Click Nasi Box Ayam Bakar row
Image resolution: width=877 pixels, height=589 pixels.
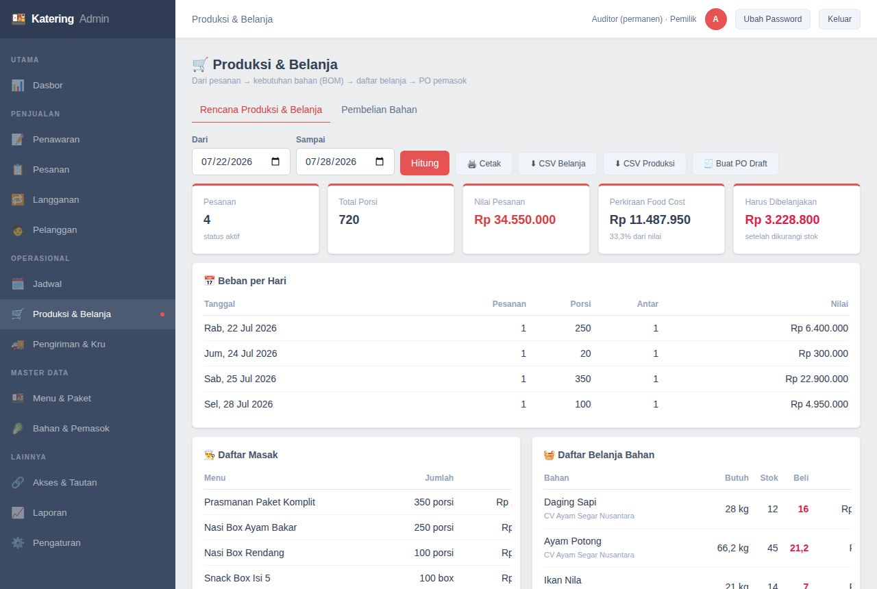[x=358, y=527]
